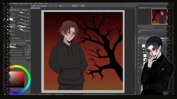Click the Undo icon in the command bar
The image size is (177, 99).
coord(50,6)
